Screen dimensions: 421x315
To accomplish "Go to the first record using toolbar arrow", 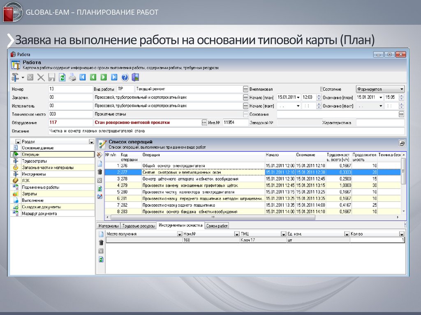I will coord(83,77).
